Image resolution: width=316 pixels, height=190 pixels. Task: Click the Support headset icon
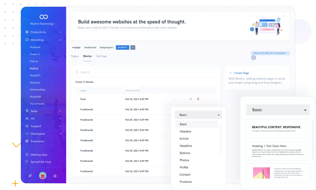(x=27, y=126)
